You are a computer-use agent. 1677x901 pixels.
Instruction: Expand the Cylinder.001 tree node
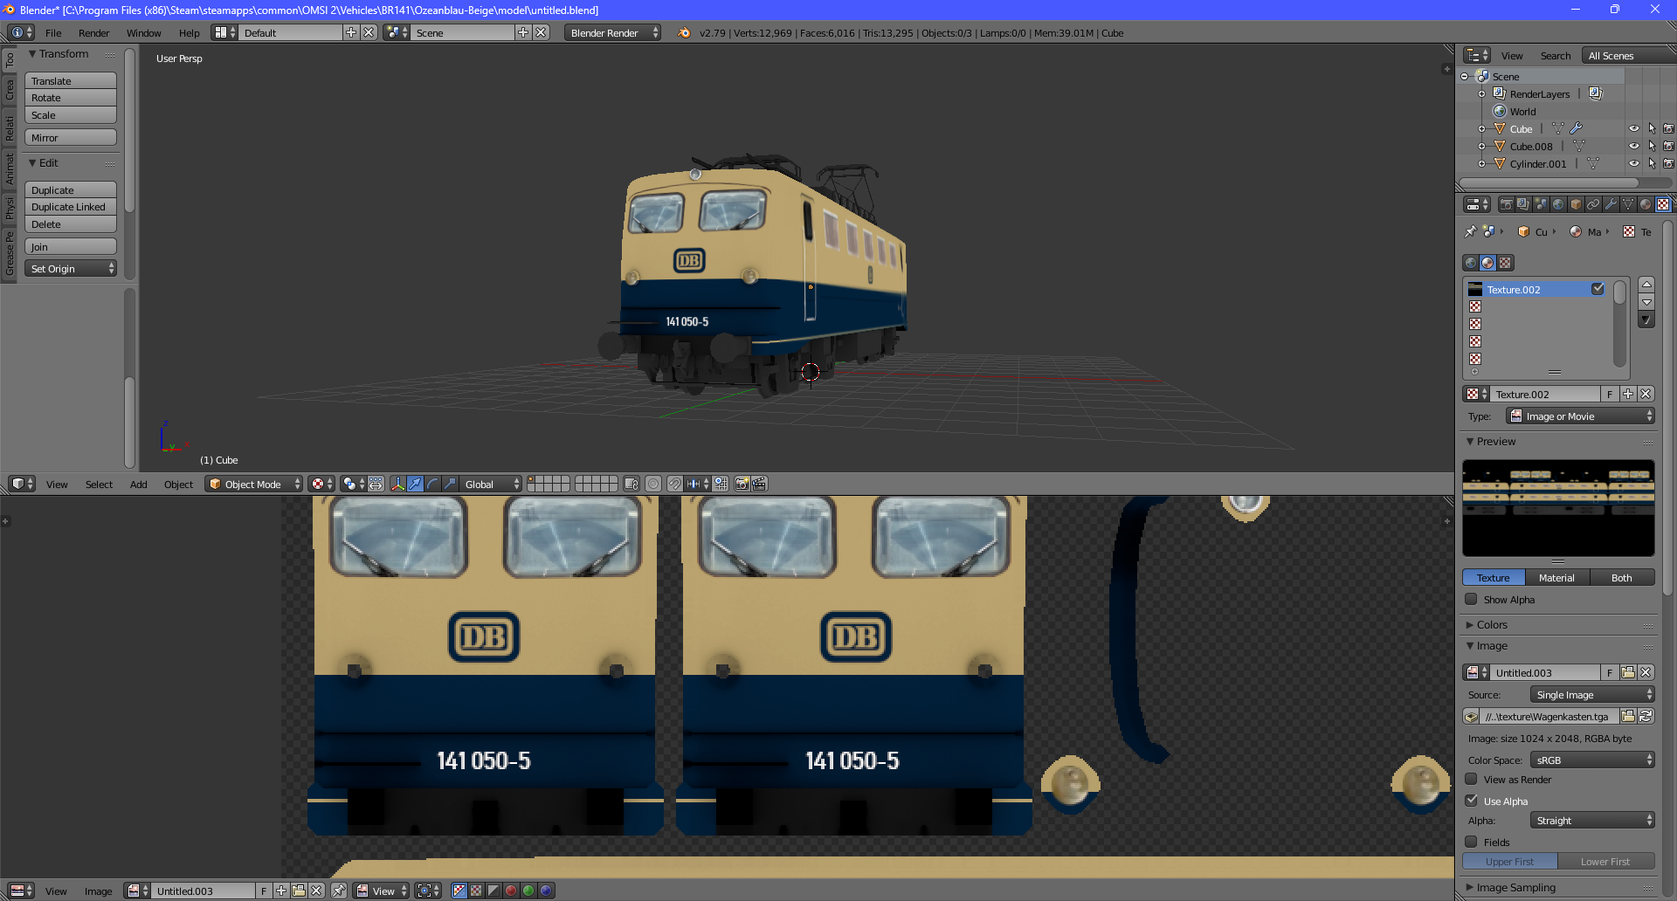(1481, 163)
